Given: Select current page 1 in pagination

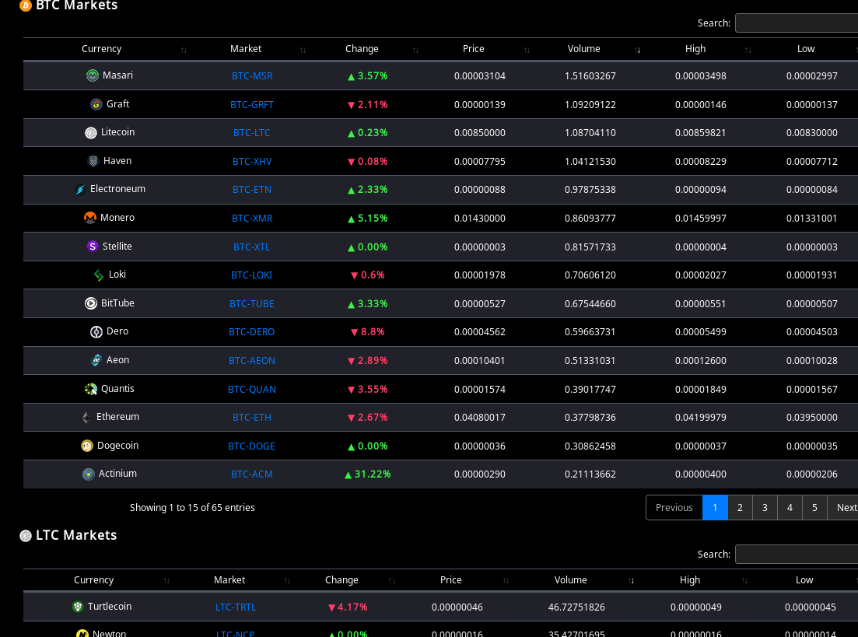Looking at the screenshot, I should pos(715,507).
